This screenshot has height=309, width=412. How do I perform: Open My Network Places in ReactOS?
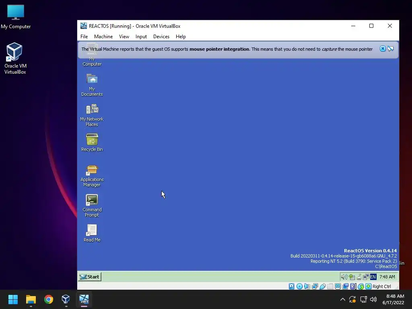tap(92, 115)
